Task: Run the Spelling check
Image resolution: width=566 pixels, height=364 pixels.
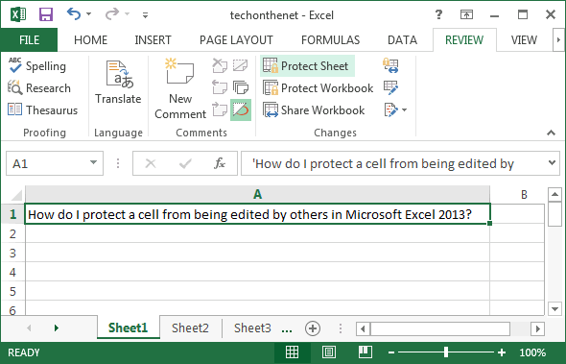Action: 36,66
